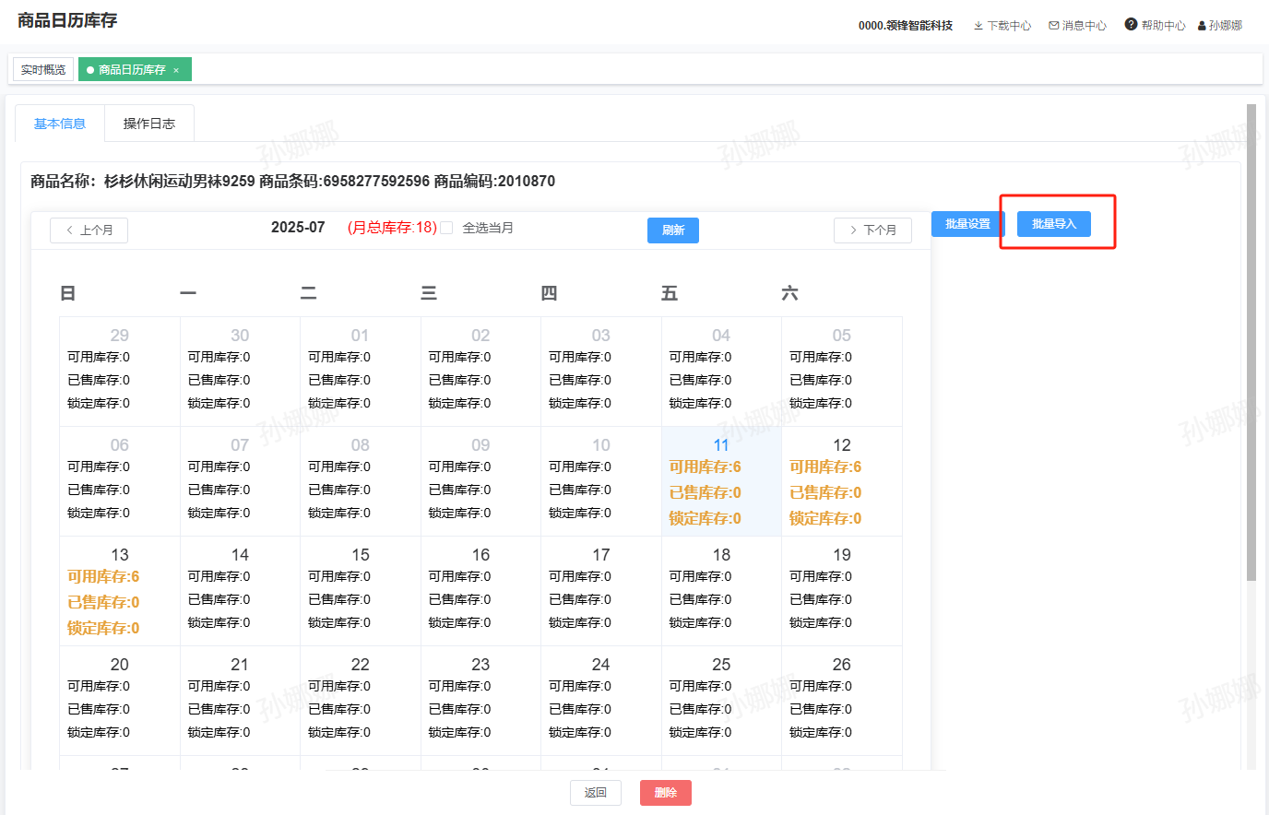Select calendar date 12 cell
Image resolution: width=1269 pixels, height=815 pixels.
(841, 481)
